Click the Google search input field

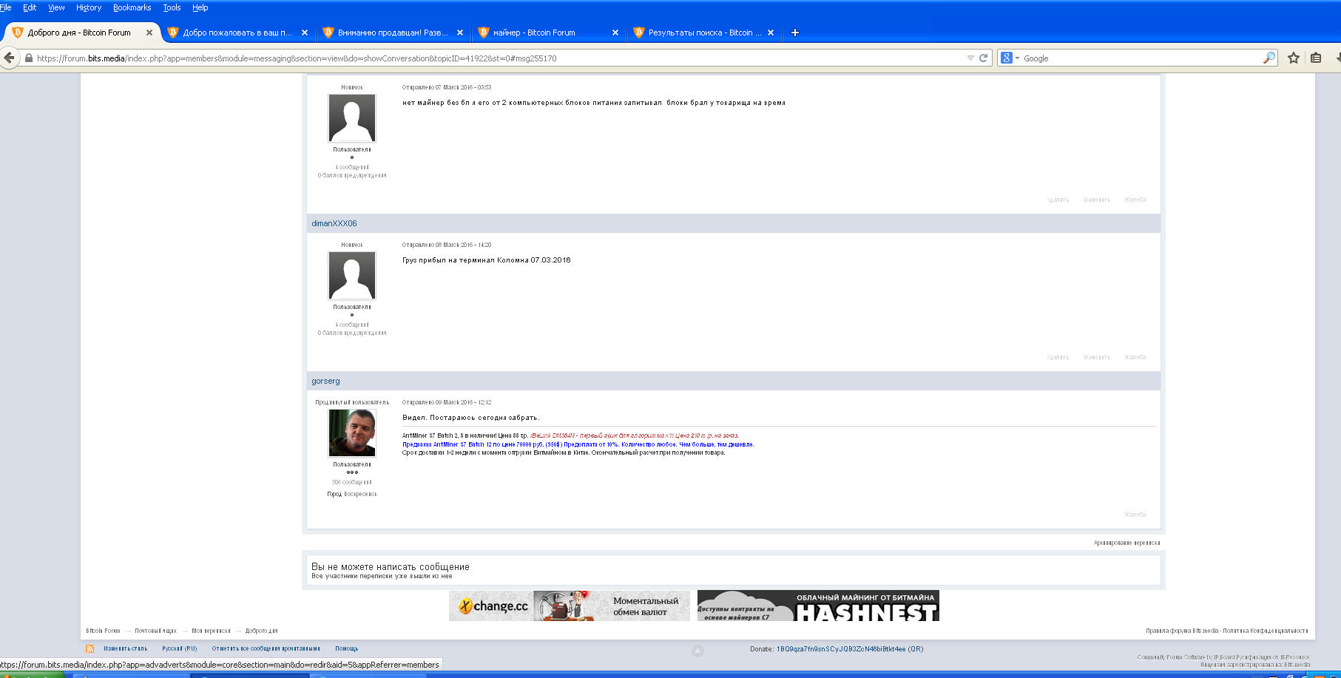[1139, 58]
